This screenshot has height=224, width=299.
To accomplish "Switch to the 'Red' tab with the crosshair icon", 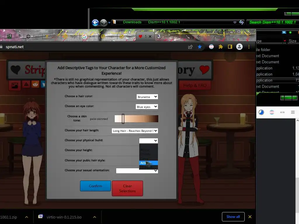I will (x=33, y=36).
